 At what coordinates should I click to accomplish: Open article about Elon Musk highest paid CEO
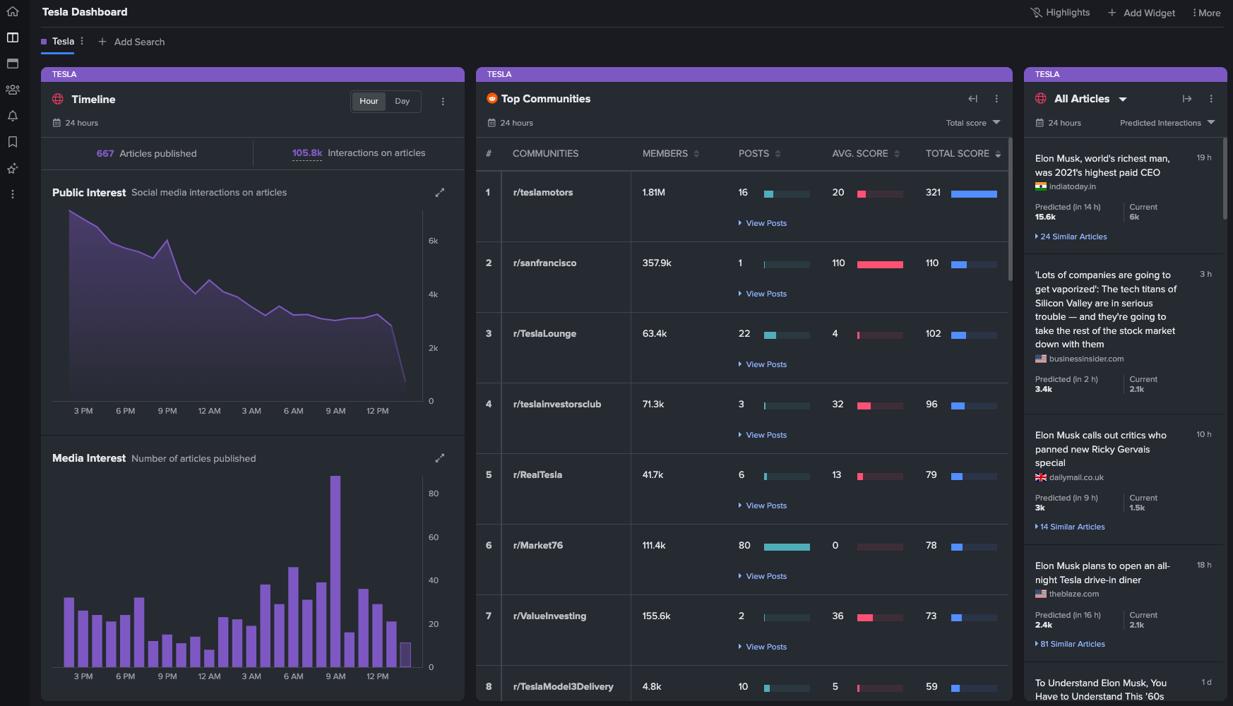click(1102, 165)
